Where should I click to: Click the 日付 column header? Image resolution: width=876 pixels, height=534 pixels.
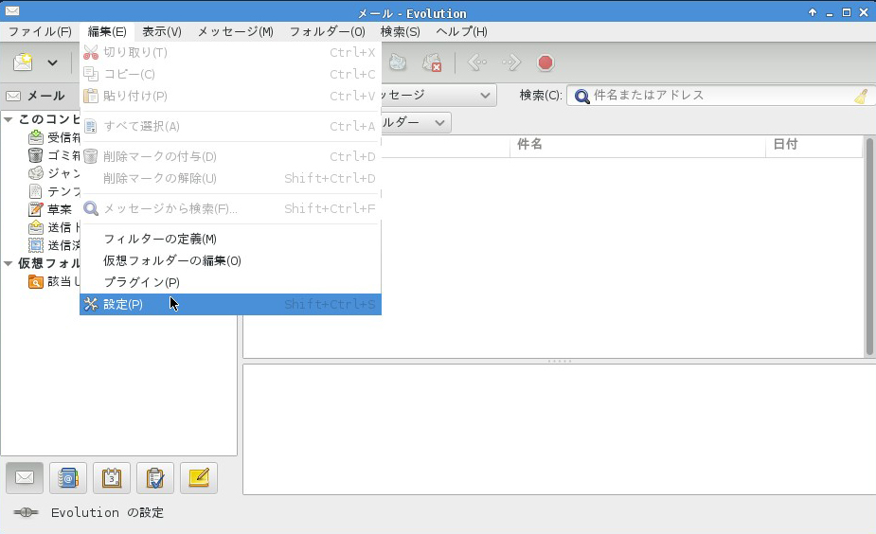pos(786,145)
